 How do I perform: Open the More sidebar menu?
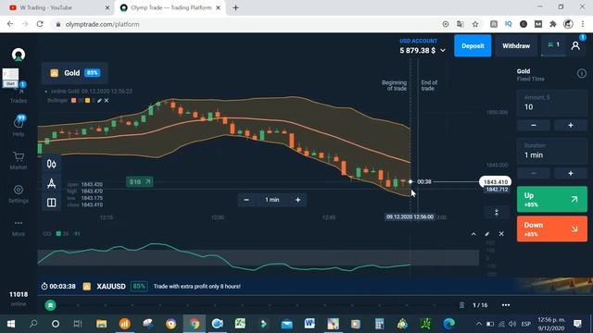pos(19,228)
